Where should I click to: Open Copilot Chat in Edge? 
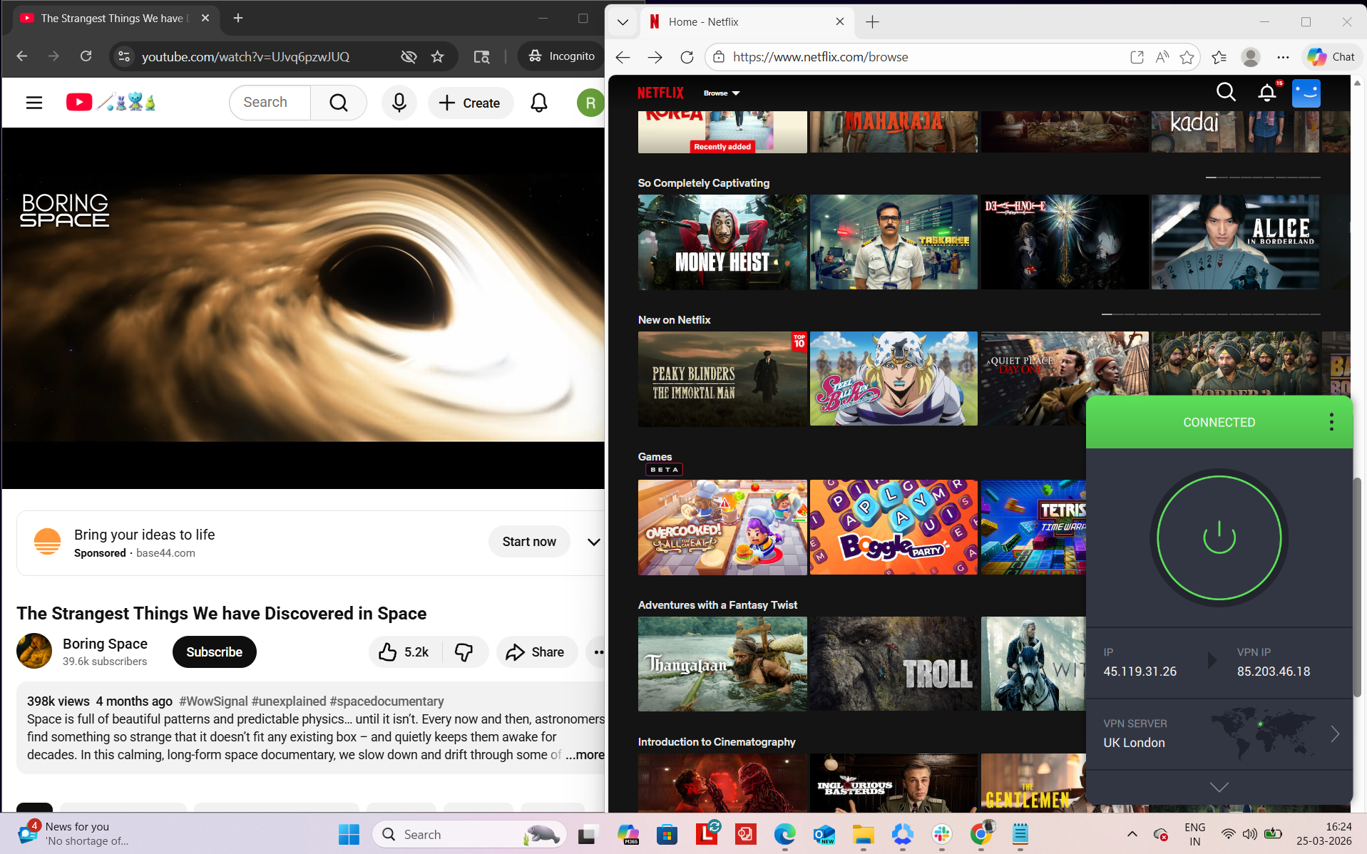click(1331, 56)
